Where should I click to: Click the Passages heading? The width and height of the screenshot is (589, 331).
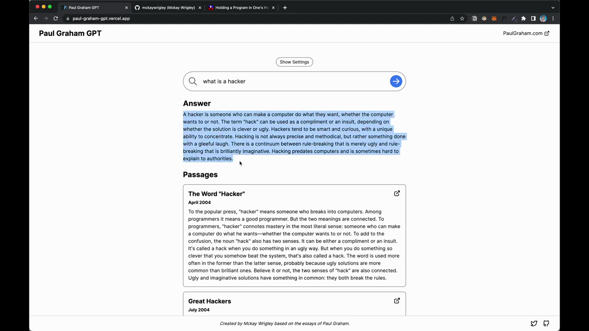200,175
